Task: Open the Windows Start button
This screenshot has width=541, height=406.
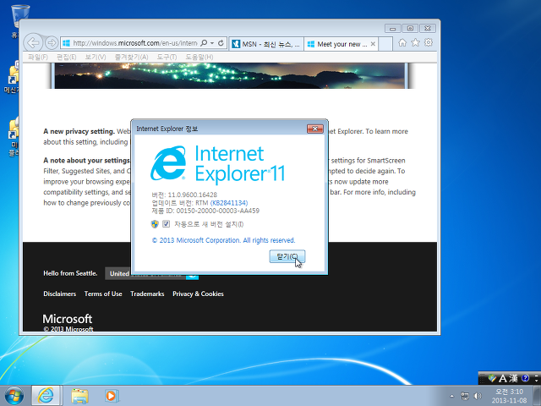Action: tap(14, 396)
